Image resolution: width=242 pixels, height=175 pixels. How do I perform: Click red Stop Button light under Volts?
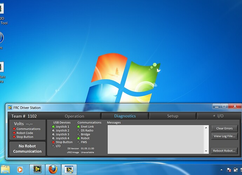14,137
